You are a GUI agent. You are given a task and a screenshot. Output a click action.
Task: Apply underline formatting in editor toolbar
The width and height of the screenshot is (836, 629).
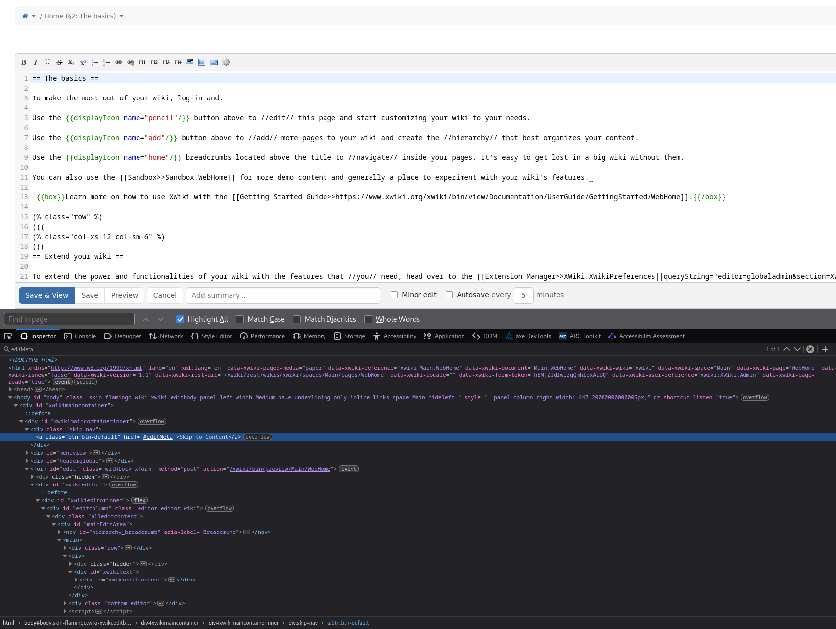point(47,62)
